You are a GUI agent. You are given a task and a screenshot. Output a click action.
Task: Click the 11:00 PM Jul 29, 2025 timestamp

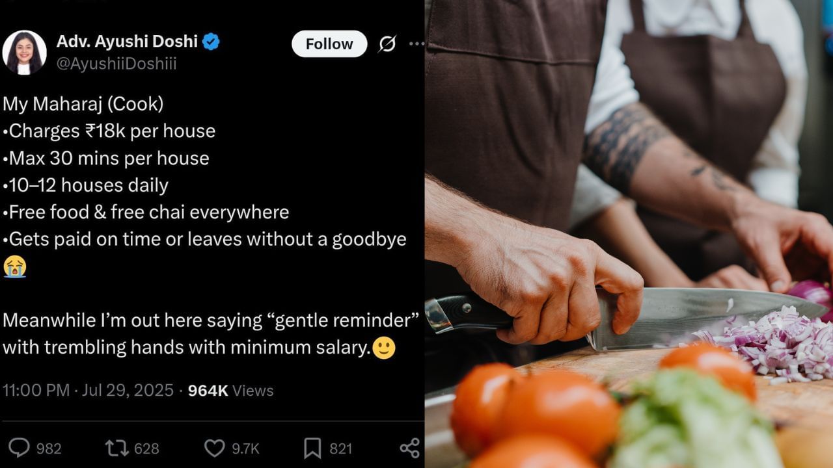point(88,391)
